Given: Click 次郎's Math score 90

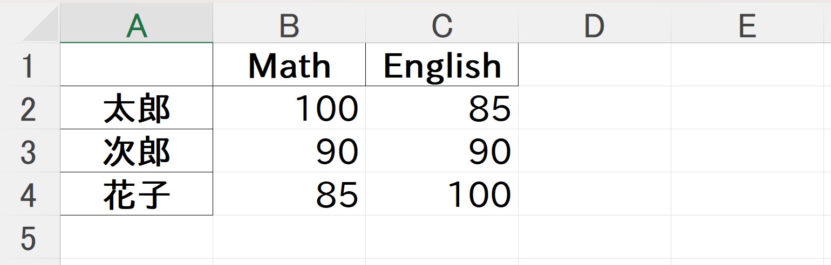Looking at the screenshot, I should coord(289,151).
